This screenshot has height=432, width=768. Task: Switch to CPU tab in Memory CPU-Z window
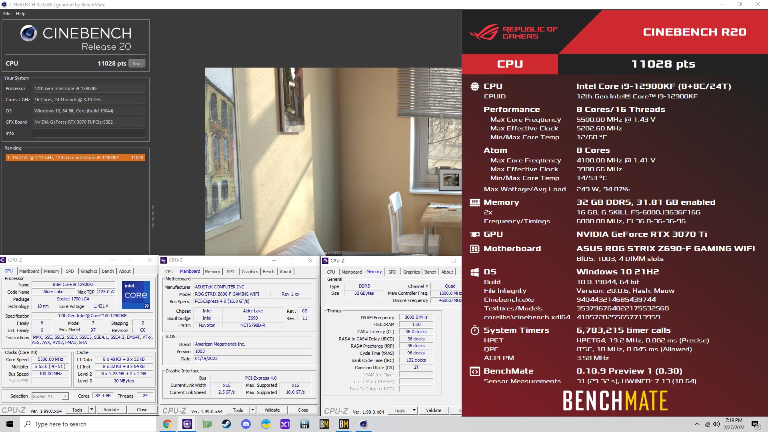[331, 272]
